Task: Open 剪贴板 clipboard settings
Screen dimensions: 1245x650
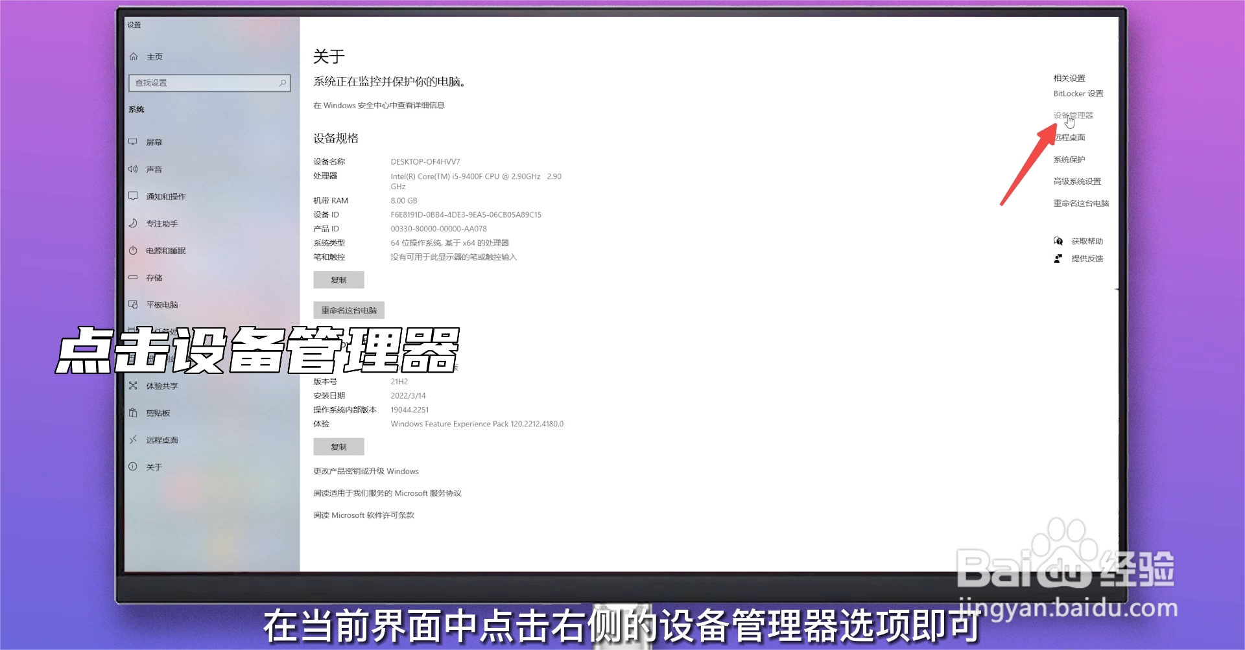Action: click(x=158, y=413)
